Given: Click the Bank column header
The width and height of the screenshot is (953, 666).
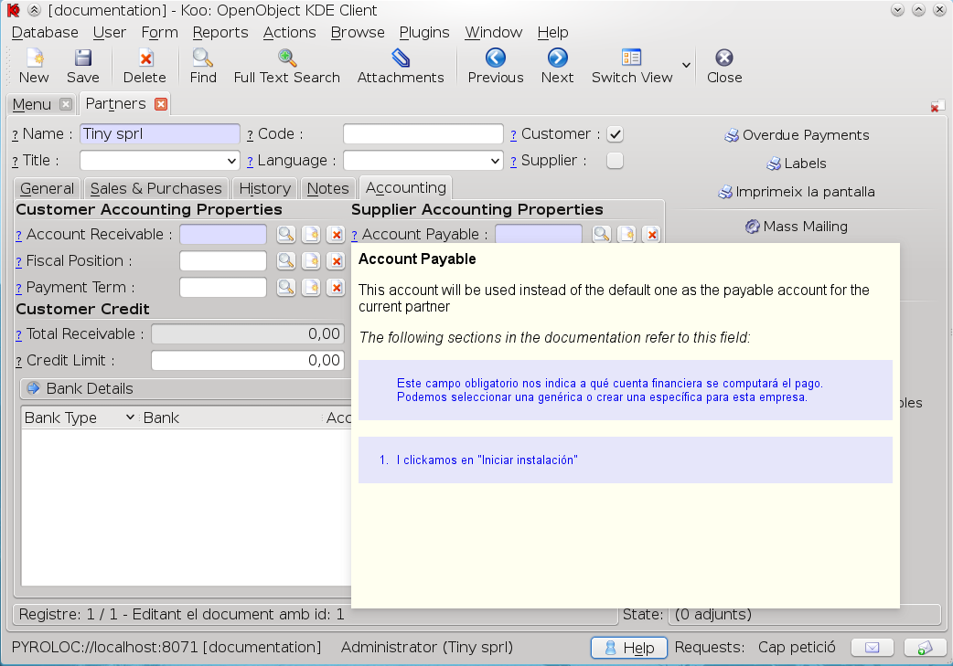Looking at the screenshot, I should 231,418.
